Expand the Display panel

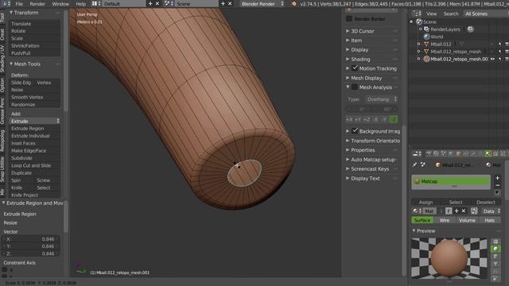(348, 49)
